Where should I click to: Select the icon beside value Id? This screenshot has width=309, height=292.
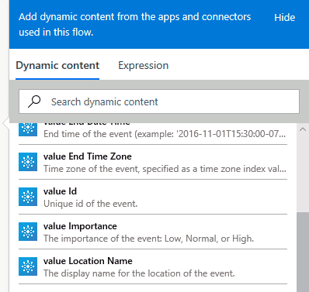(x=28, y=197)
